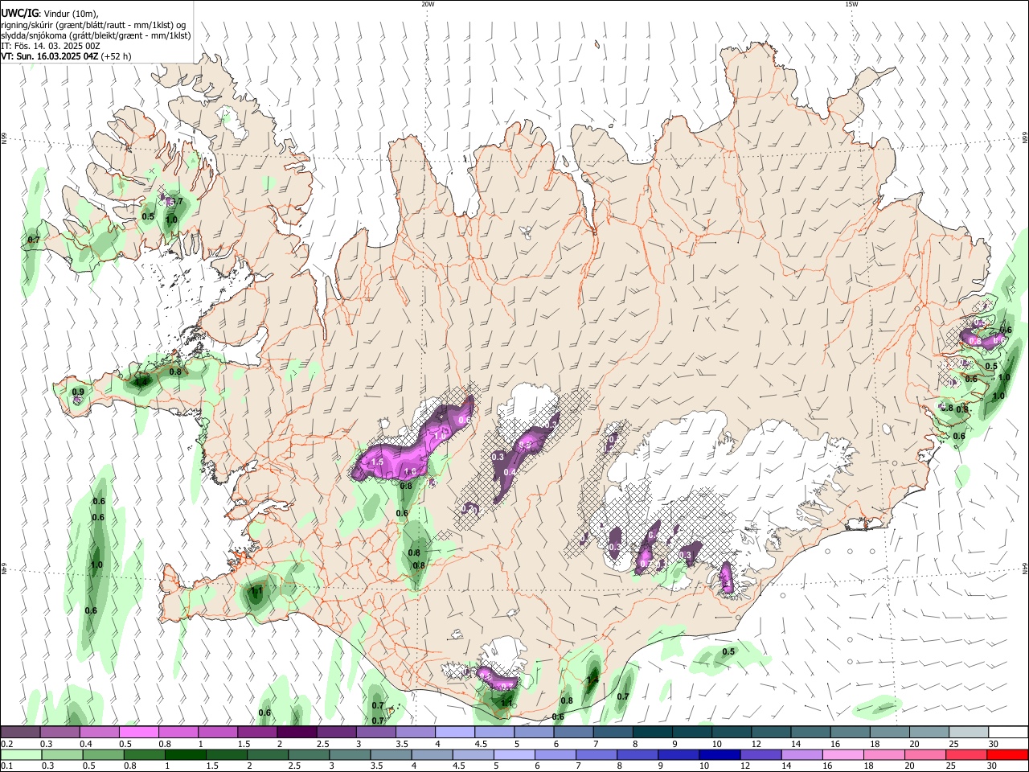The image size is (1029, 772).
Task: Select the bright pink 0.5 snow legend swatch
Action: (x=139, y=732)
